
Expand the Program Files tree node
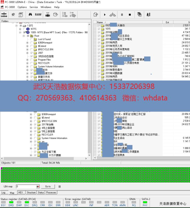(28, 60)
